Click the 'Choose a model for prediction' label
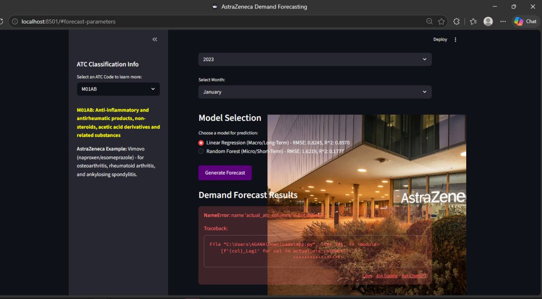Image resolution: width=542 pixels, height=299 pixels. [228, 133]
